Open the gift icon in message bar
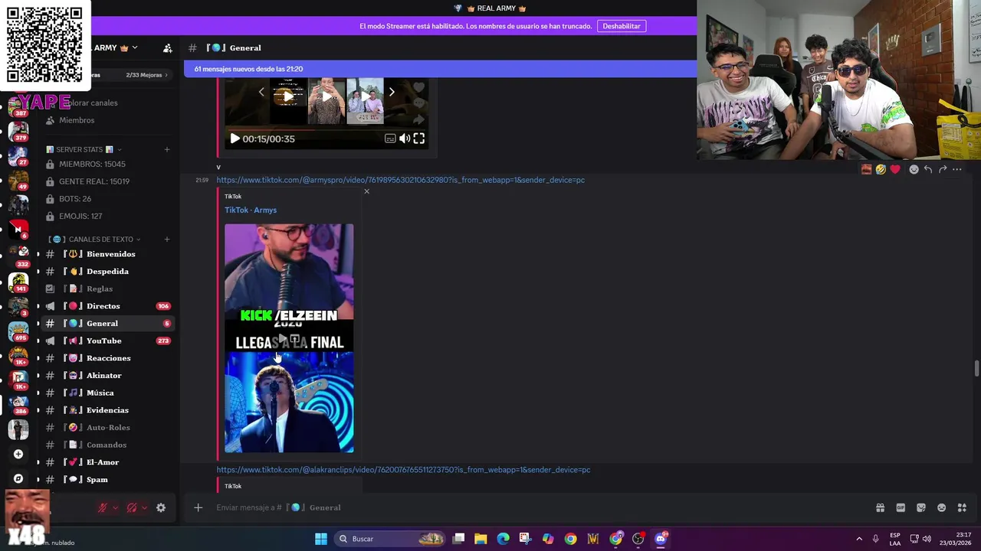This screenshot has width=981, height=551. click(x=880, y=507)
